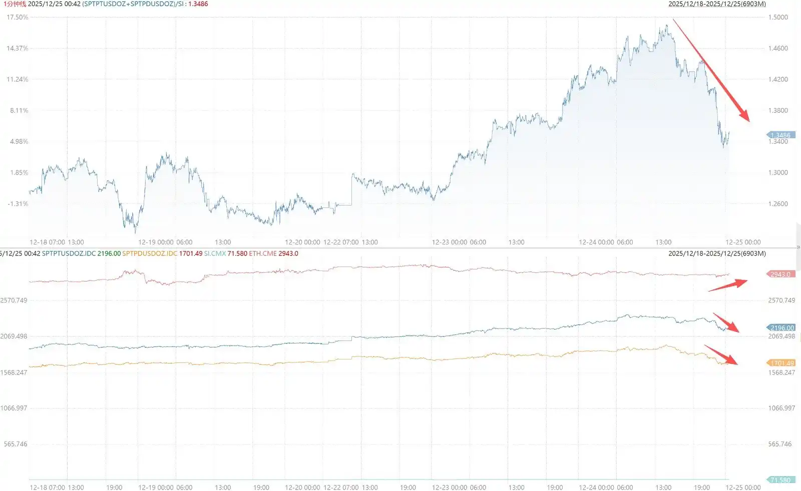Select the red arrow beside the orange palladium line
Image resolution: width=801 pixels, height=491 pixels.
(x=721, y=354)
